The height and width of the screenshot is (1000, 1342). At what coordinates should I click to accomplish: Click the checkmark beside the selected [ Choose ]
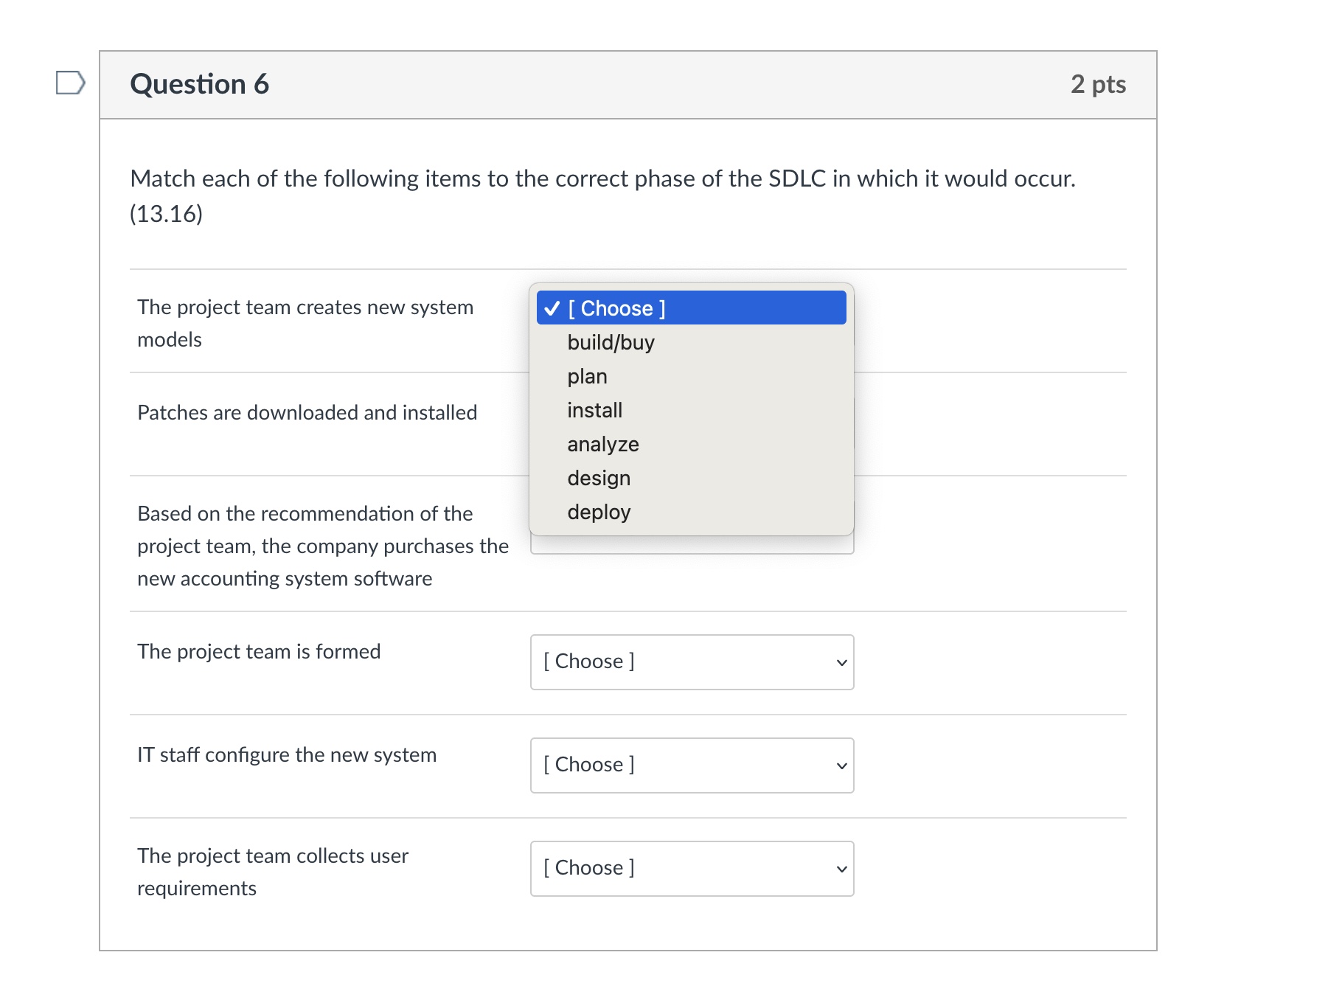point(552,308)
